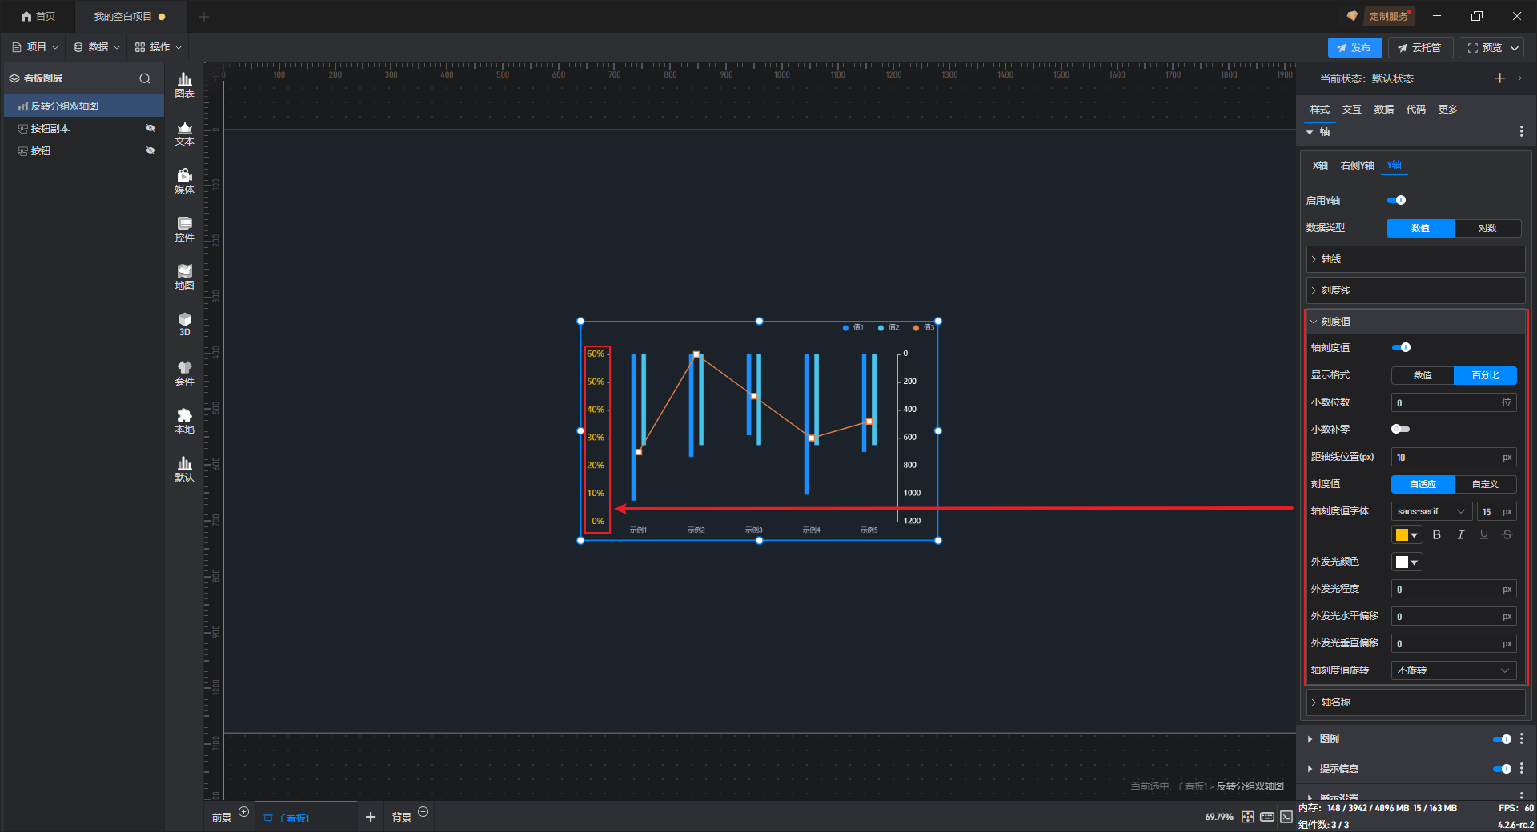
Task: Open the 媒体 media components icon
Action: (x=184, y=181)
